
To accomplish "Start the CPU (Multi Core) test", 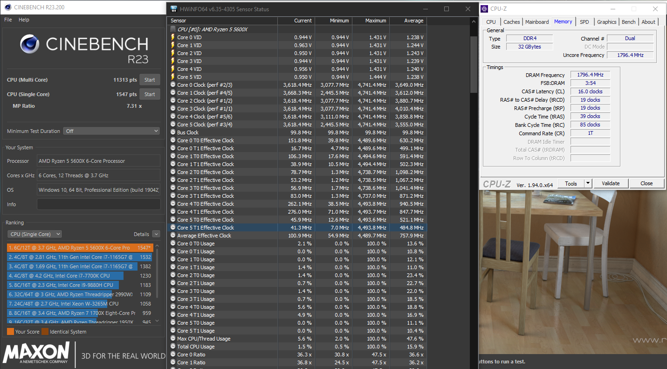I will click(x=150, y=80).
